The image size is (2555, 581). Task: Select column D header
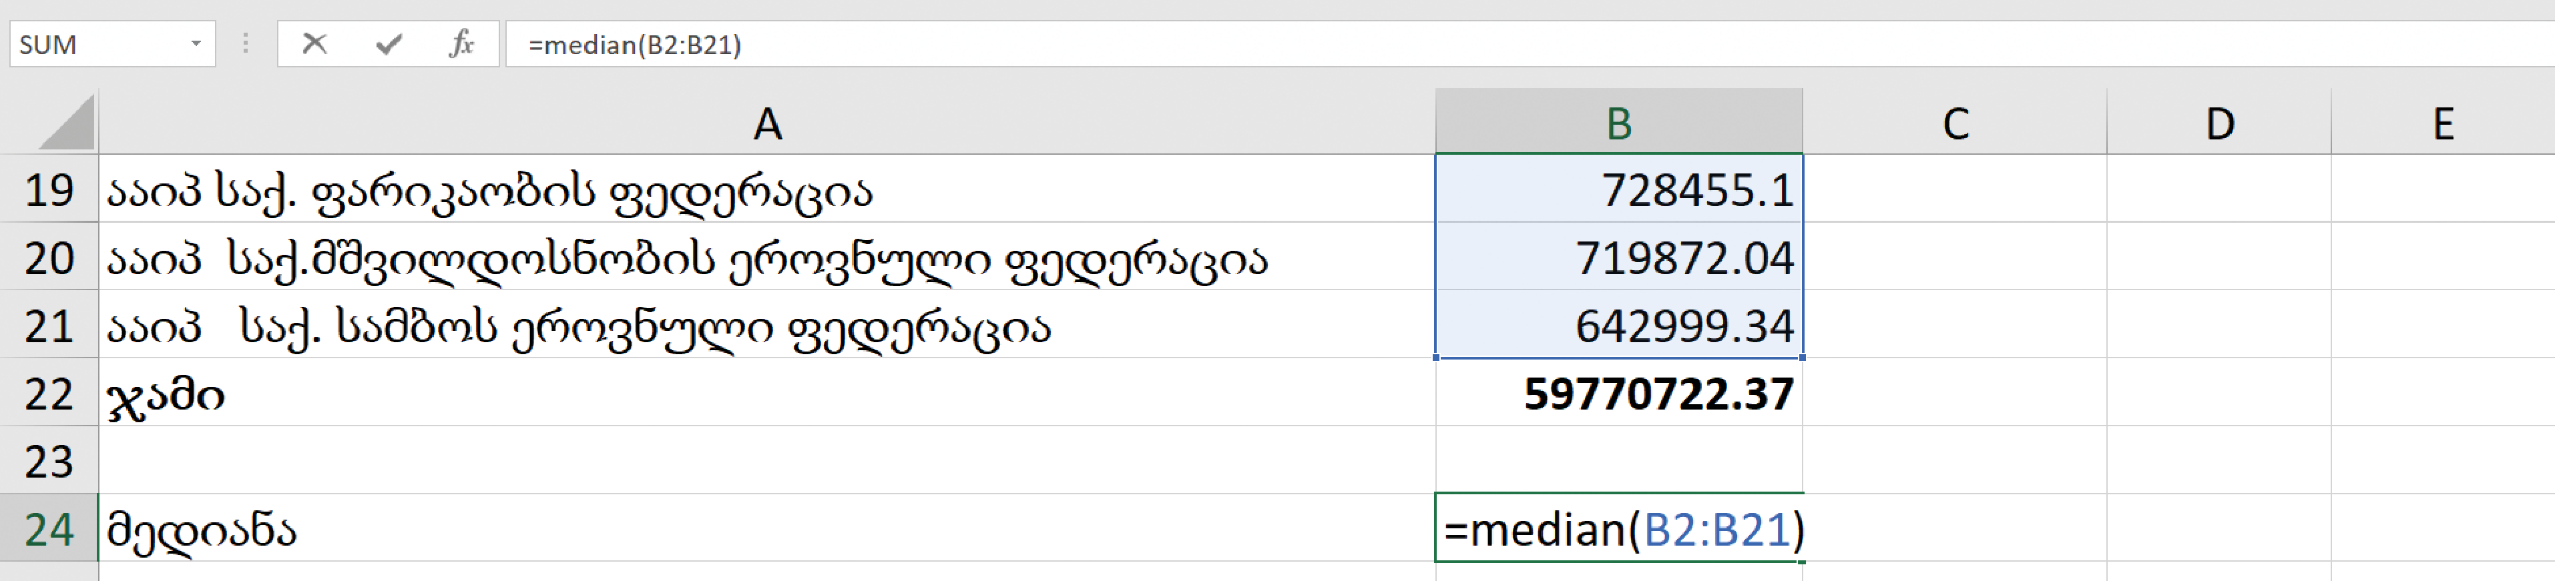2219,122
